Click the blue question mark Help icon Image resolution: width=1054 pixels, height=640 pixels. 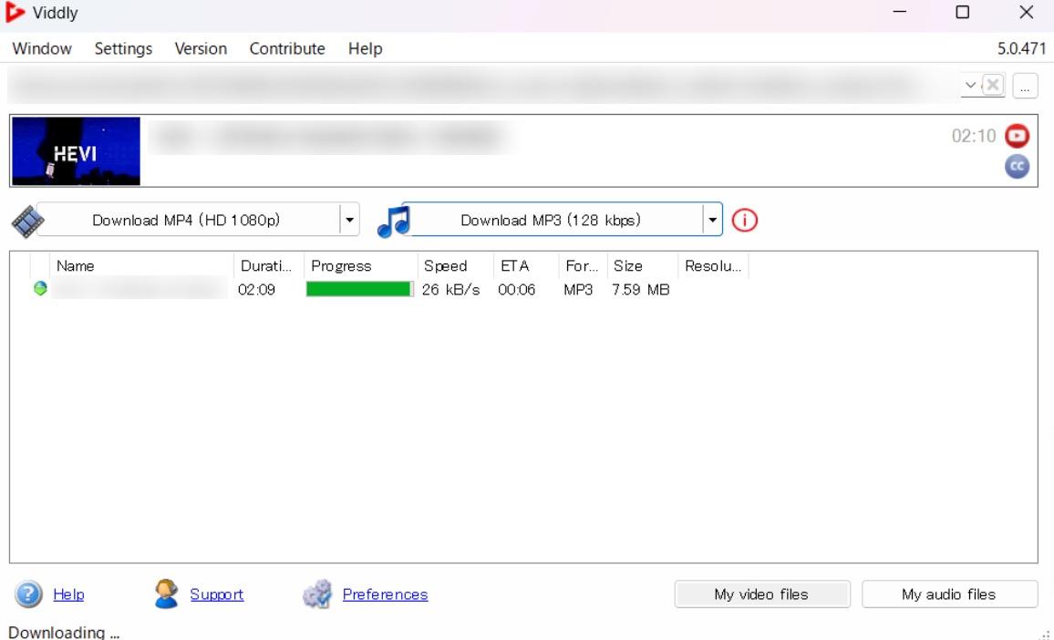pyautogui.click(x=28, y=594)
